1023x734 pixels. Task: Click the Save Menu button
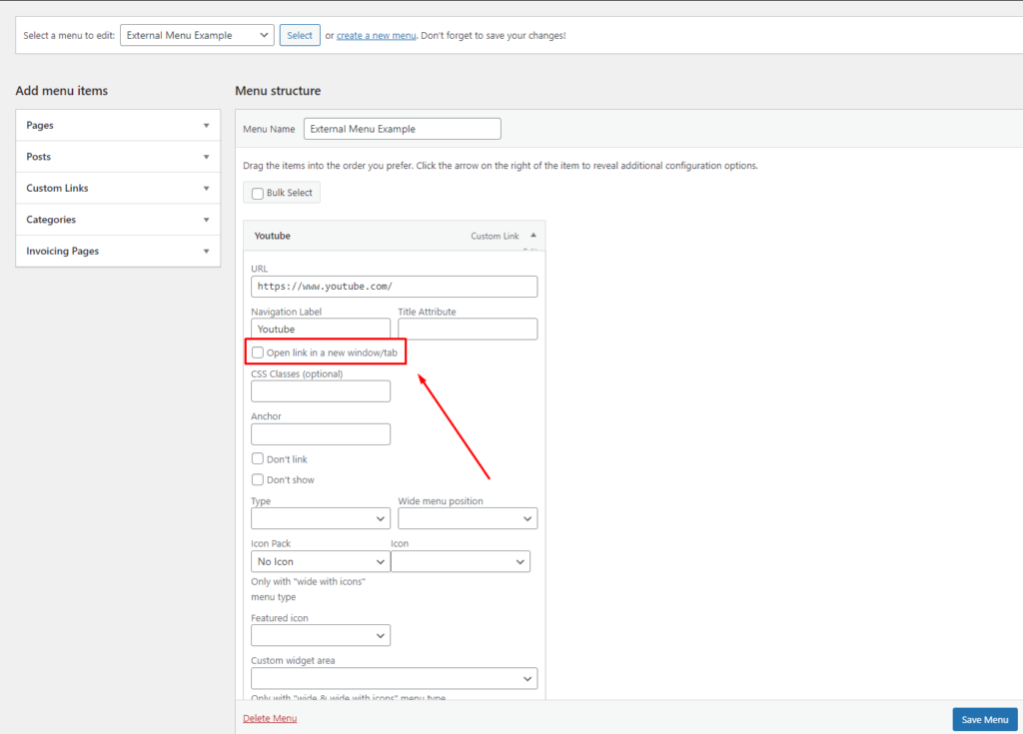984,719
